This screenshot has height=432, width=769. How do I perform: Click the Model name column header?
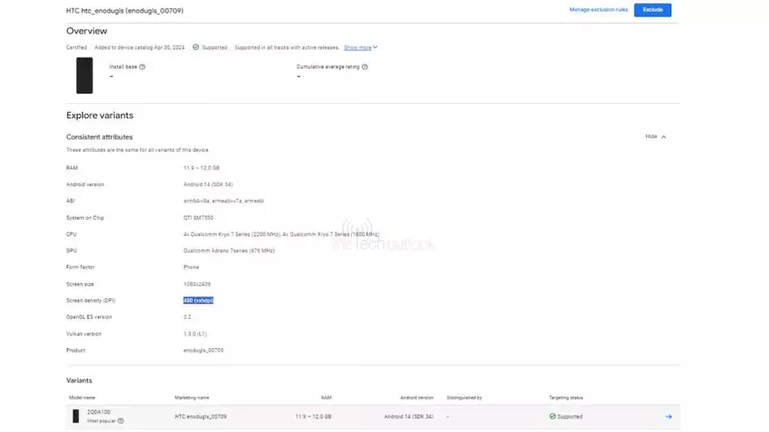pyautogui.click(x=84, y=398)
